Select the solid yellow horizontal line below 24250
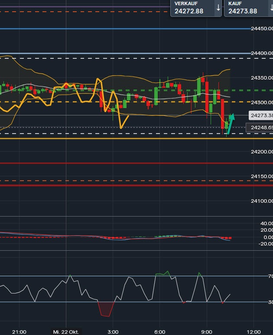This screenshot has width=273, height=335. tap(130, 139)
